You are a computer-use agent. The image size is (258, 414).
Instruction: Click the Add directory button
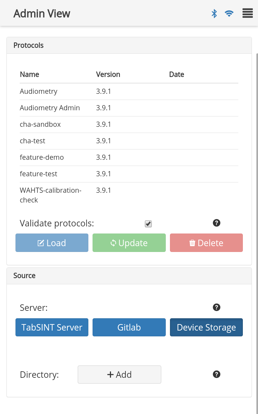point(119,375)
